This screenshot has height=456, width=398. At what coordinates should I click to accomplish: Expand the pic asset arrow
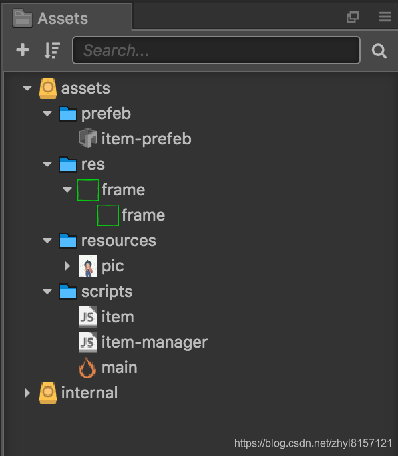coord(67,266)
